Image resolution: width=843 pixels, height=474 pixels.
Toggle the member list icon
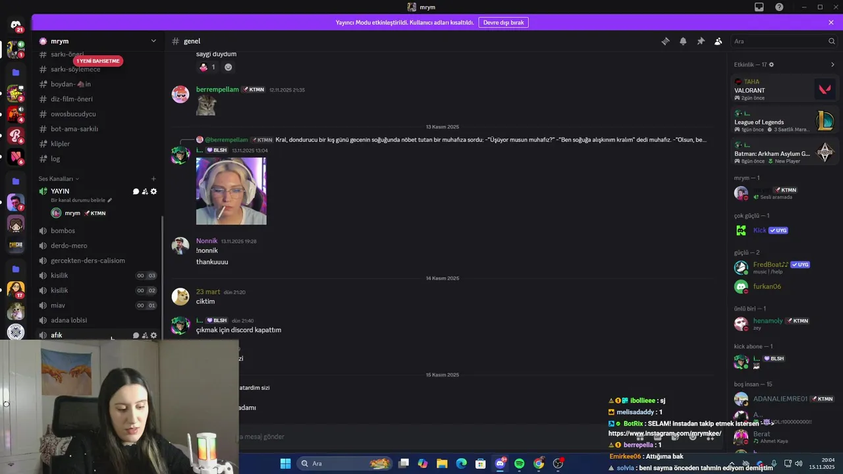coord(718,41)
